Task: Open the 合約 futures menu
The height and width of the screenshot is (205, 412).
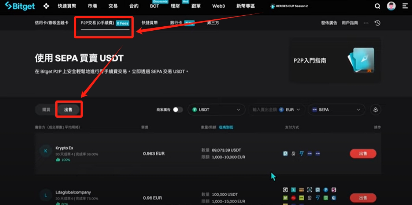Action: [x=134, y=6]
